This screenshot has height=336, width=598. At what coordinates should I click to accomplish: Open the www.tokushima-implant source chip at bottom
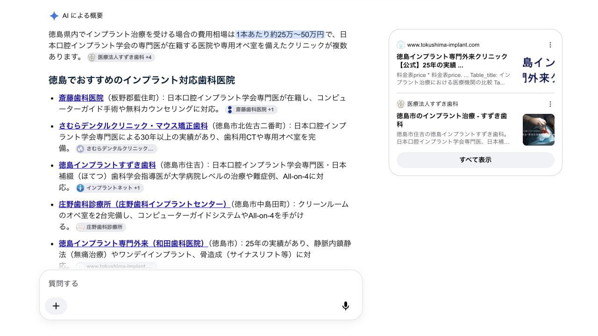coord(117,266)
